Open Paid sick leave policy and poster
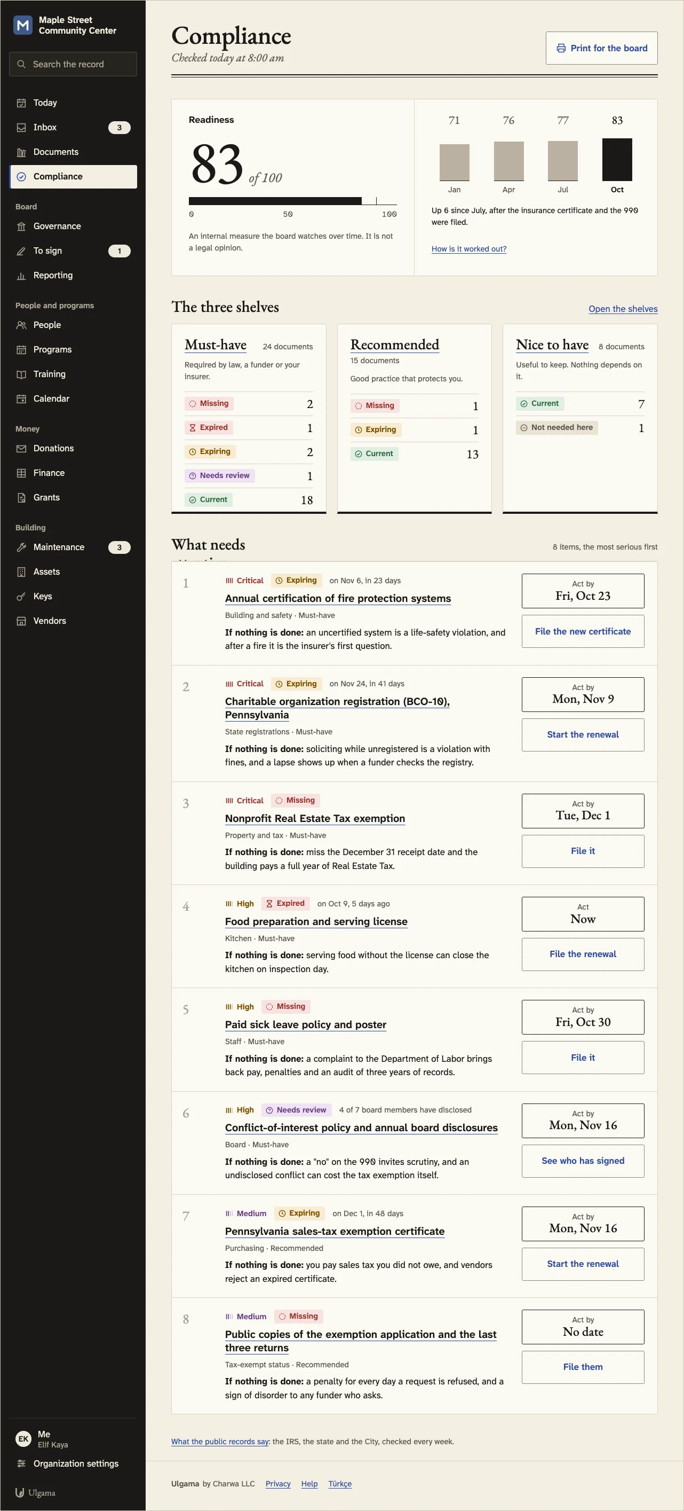The width and height of the screenshot is (684, 1511). [305, 1025]
